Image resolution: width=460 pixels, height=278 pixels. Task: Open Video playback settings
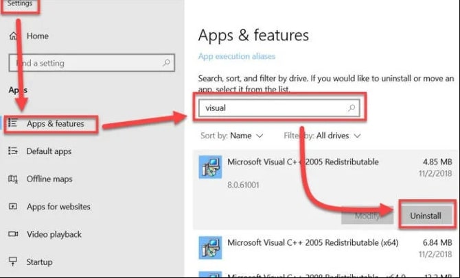coord(54,234)
